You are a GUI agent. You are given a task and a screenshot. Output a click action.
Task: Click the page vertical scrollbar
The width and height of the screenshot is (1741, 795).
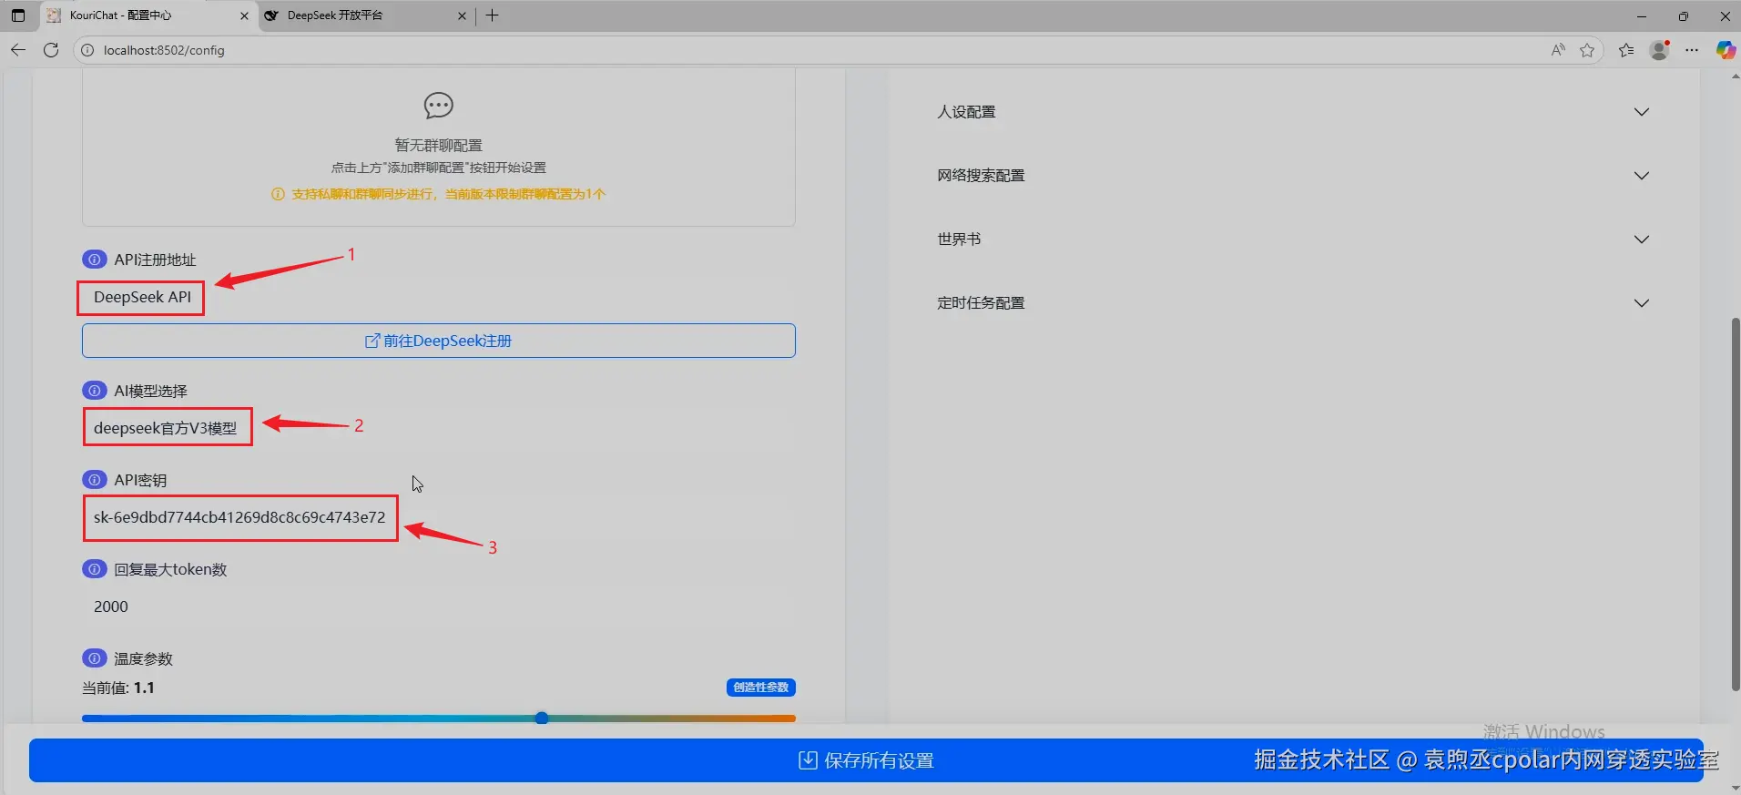tap(1735, 505)
